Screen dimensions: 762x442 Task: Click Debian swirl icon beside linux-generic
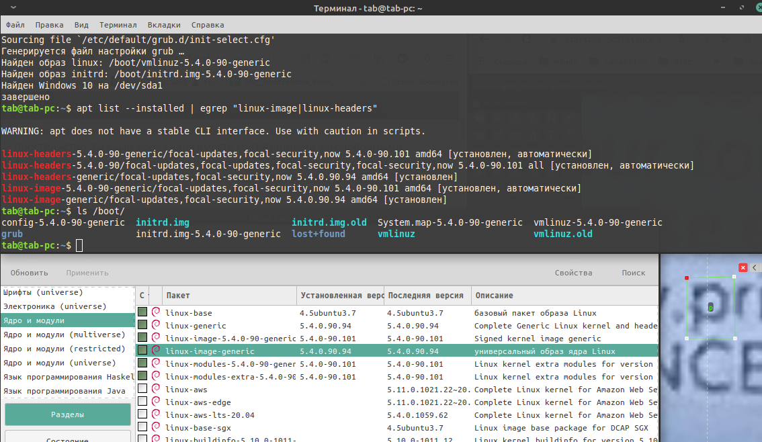click(156, 324)
